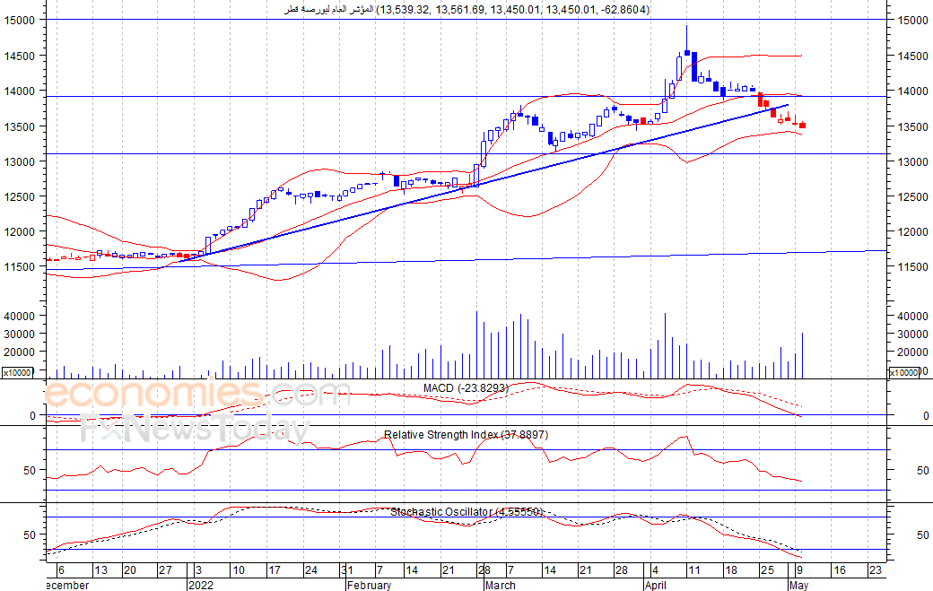The height and width of the screenshot is (591, 933).
Task: Click the May label on time axis
Action: (x=798, y=585)
